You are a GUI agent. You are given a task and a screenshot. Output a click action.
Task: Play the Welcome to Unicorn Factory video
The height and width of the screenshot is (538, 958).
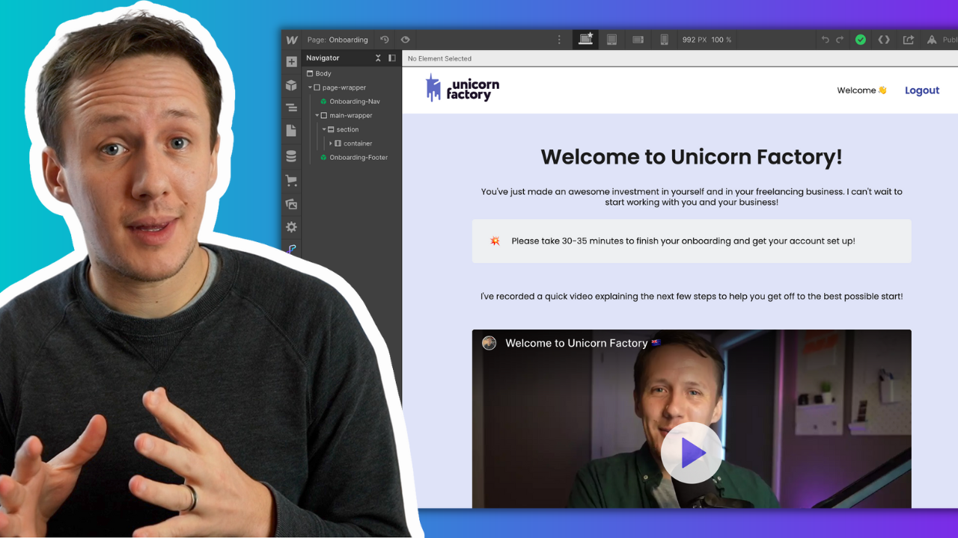pyautogui.click(x=692, y=451)
